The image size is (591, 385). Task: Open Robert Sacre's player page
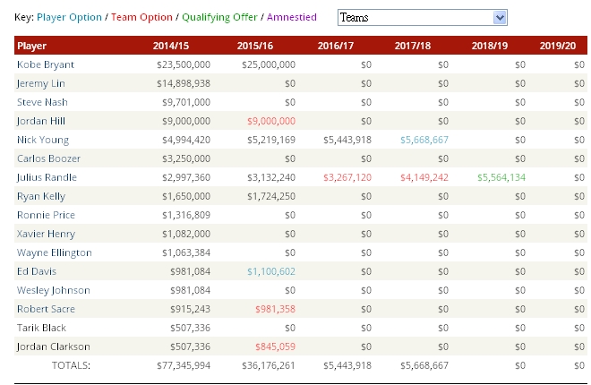tap(46, 309)
